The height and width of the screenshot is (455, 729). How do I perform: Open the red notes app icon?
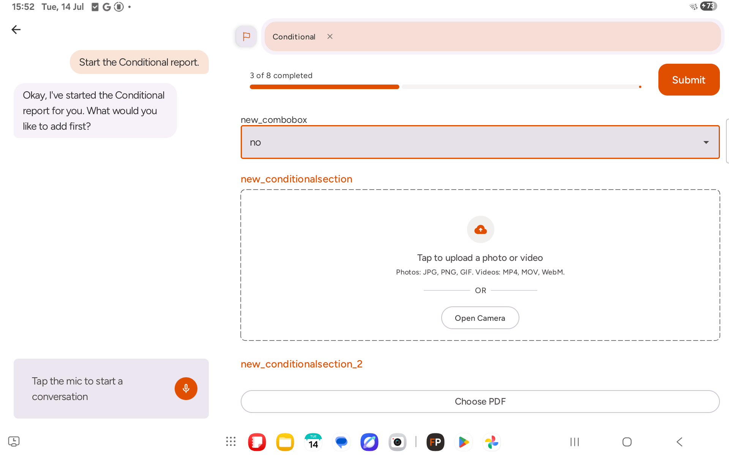(x=257, y=442)
